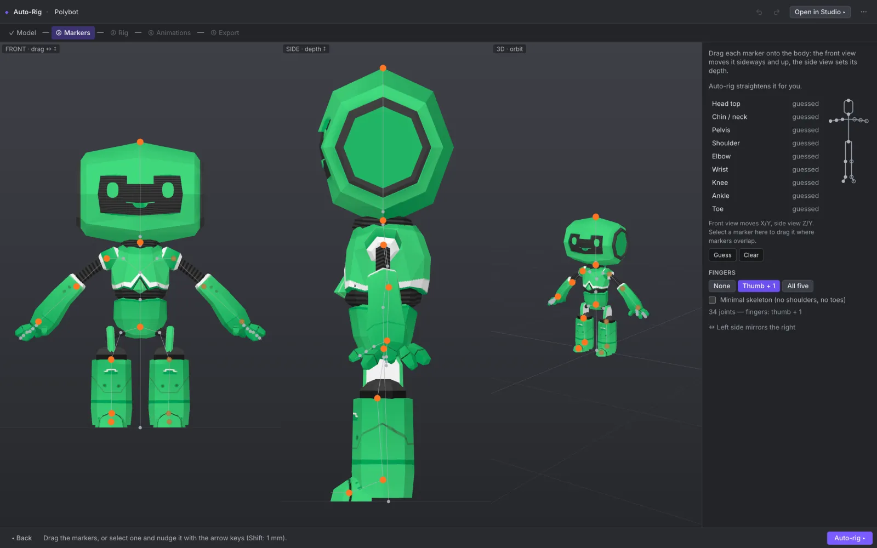Enable the Minimal skeleton checkbox
877x548 pixels.
point(713,300)
